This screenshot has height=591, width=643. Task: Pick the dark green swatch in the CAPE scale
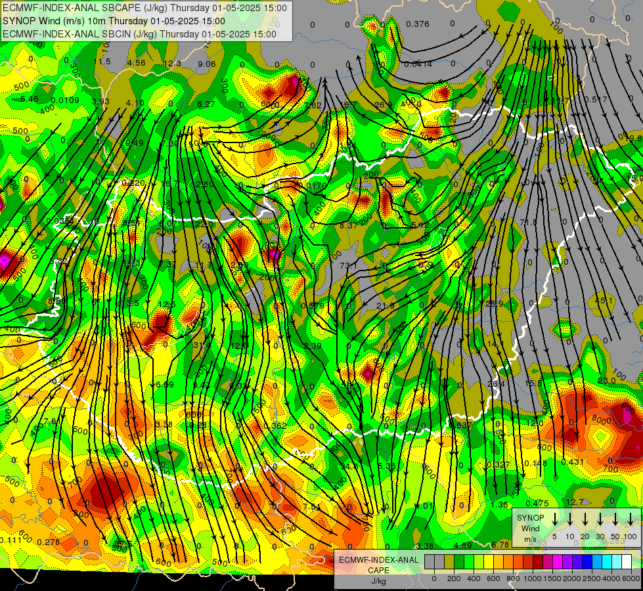tap(459, 561)
